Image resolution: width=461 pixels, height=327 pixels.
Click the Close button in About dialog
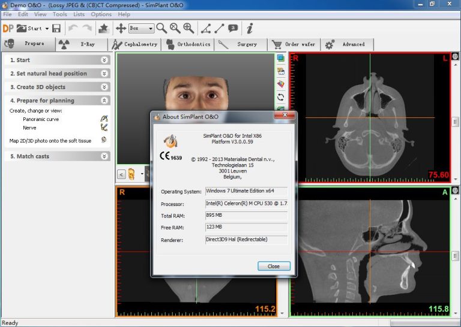tap(274, 266)
